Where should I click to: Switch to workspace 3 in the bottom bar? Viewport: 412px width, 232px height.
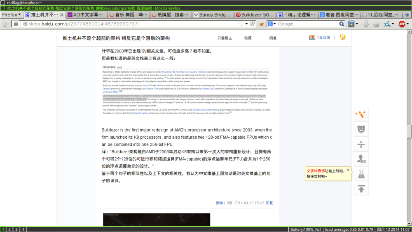(x=16, y=230)
